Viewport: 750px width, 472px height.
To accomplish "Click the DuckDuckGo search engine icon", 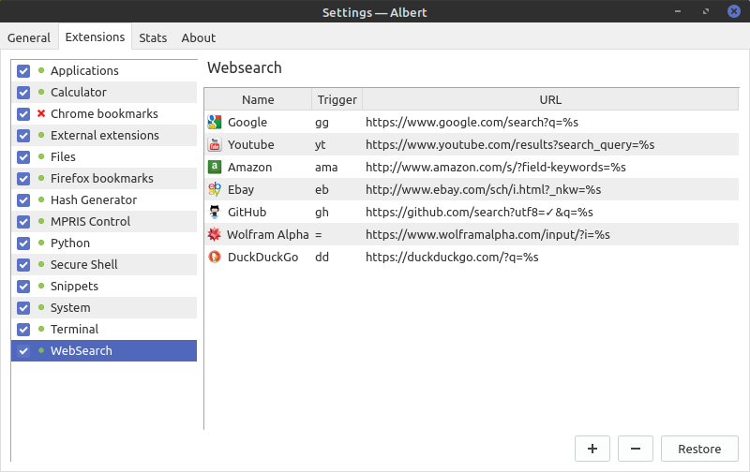I will click(x=215, y=257).
